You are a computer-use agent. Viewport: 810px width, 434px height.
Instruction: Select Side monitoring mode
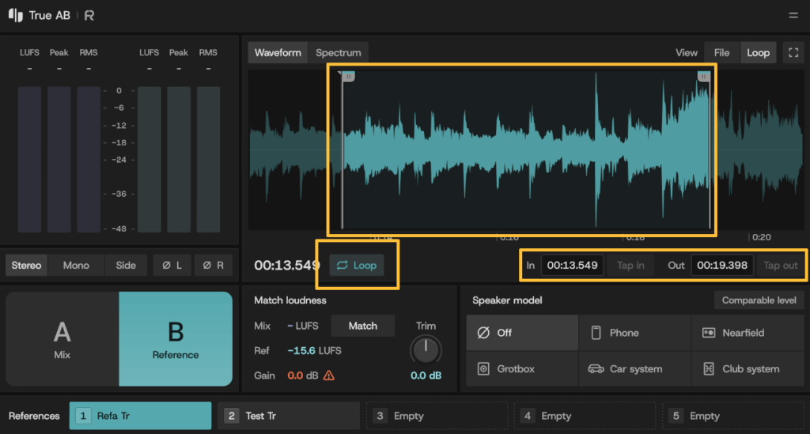coord(126,266)
